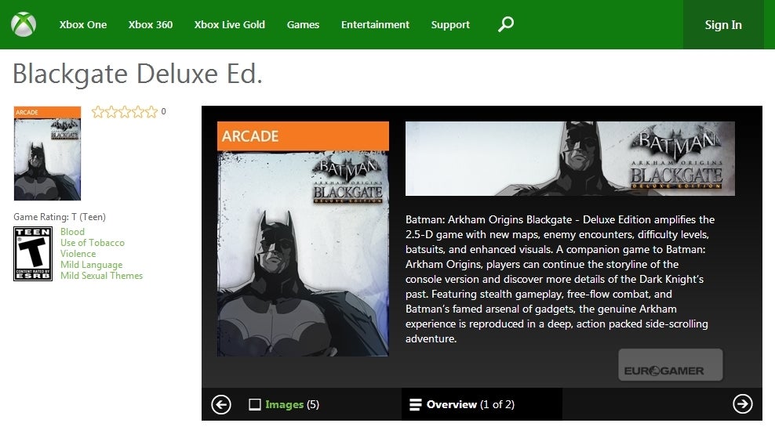Click the Batman Blackgate banner image

point(569,158)
